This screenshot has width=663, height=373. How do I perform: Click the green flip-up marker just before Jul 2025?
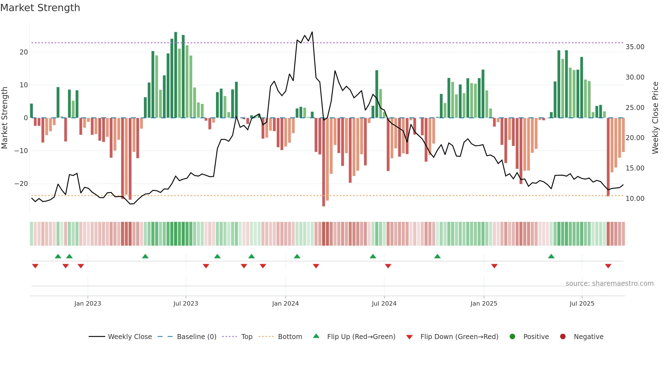[551, 256]
